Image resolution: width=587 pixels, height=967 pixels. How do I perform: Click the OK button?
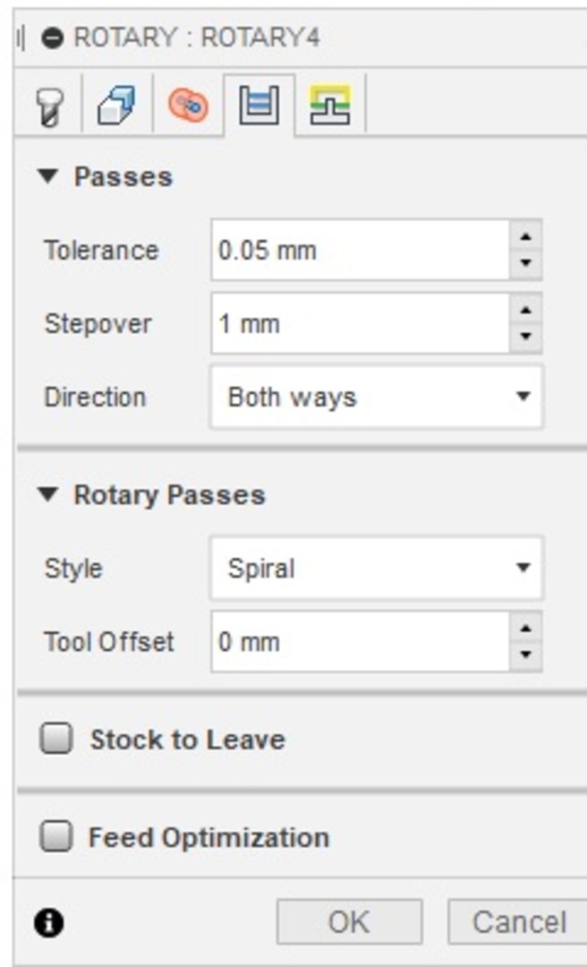click(350, 922)
